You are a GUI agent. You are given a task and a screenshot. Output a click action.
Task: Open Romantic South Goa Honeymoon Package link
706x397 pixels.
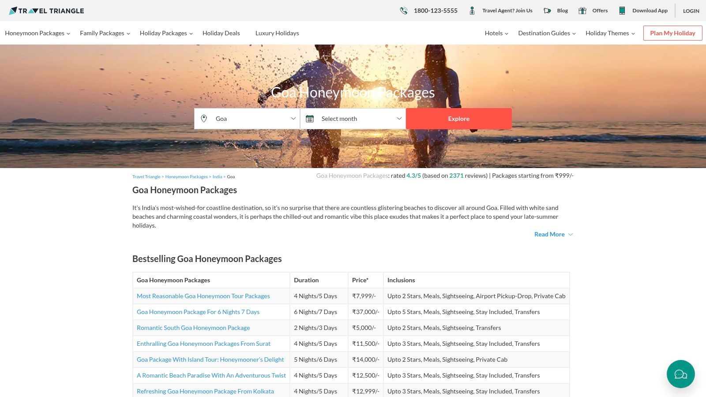(193, 328)
